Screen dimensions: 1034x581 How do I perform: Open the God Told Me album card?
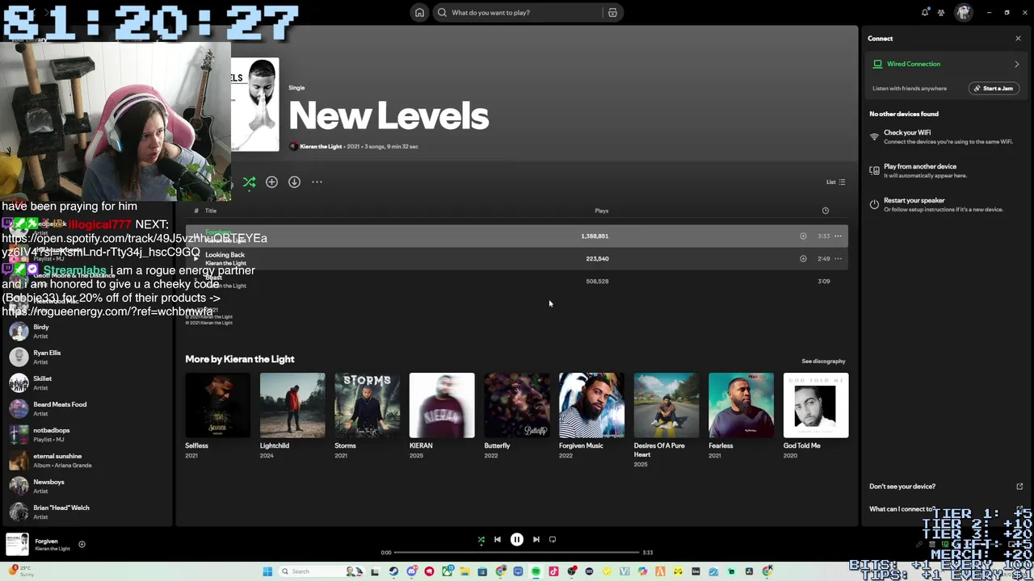click(x=816, y=416)
